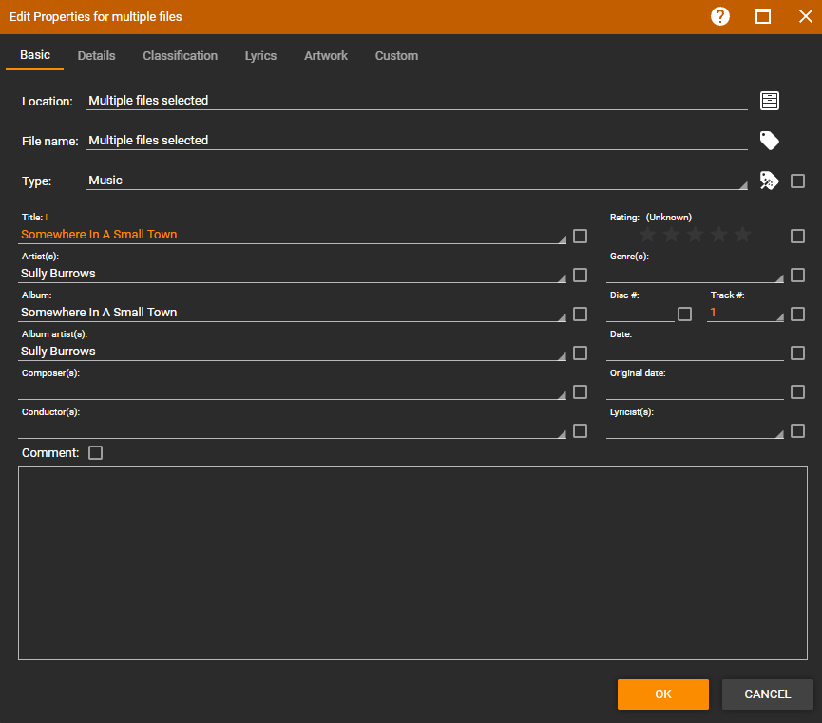The image size is (822, 723).
Task: Click the File name field
Action: pyautogui.click(x=416, y=141)
